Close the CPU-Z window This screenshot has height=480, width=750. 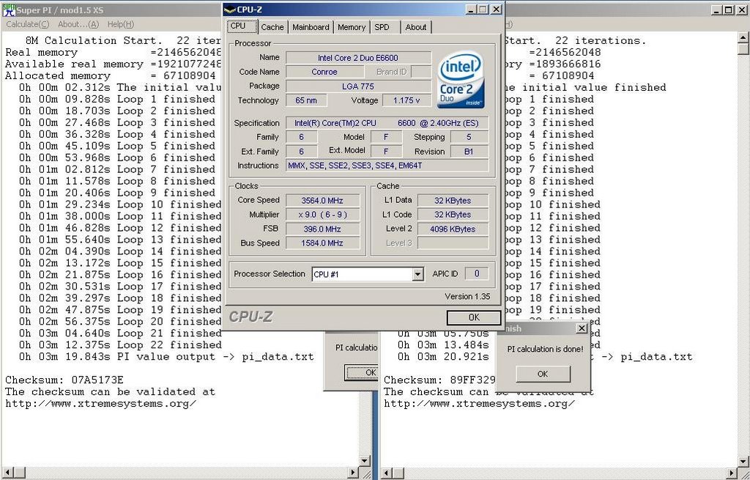[x=497, y=9]
